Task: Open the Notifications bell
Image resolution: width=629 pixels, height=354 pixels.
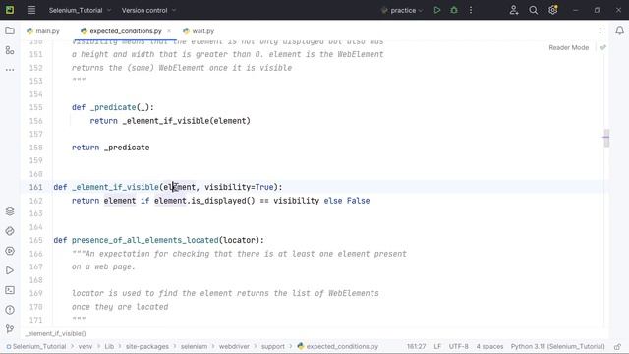Action: (620, 30)
